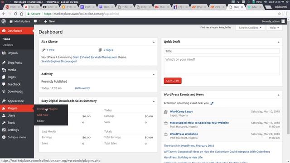
Task: Open the WordPress Workshop event link
Action: (184, 134)
